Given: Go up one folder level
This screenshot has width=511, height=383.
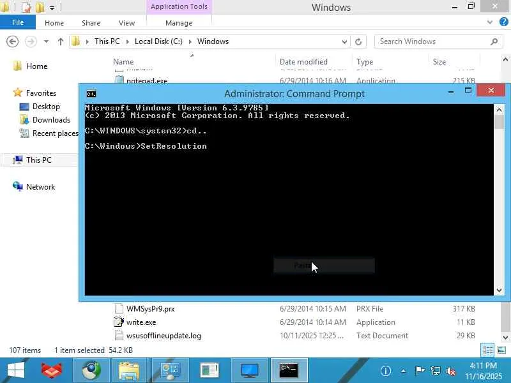Looking at the screenshot, I should 61,41.
